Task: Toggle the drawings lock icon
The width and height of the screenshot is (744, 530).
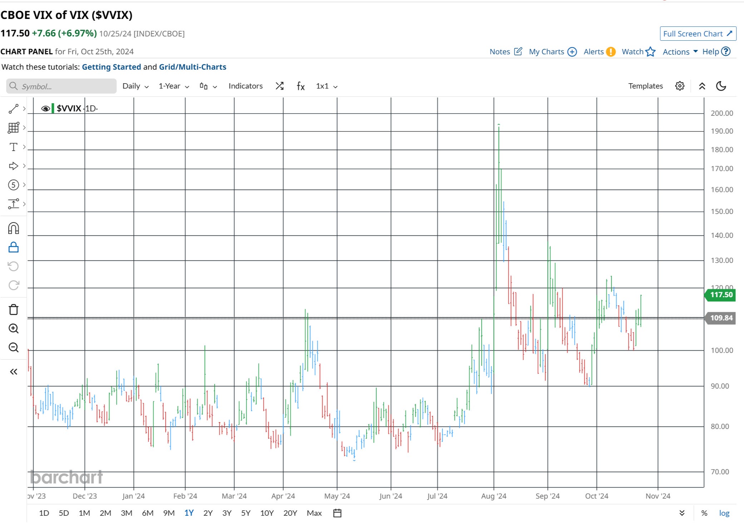Action: tap(14, 247)
